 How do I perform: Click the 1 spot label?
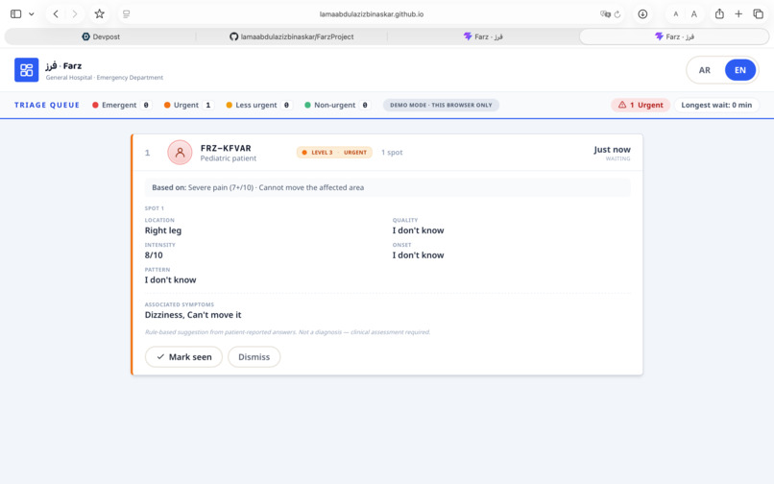pos(392,152)
